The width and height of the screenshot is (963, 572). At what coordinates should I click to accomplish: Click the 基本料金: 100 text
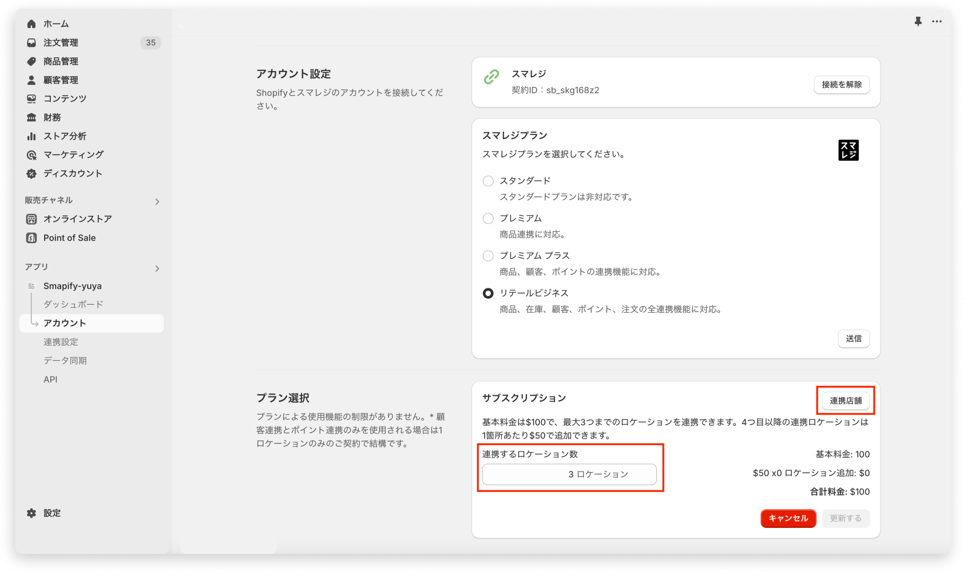843,454
